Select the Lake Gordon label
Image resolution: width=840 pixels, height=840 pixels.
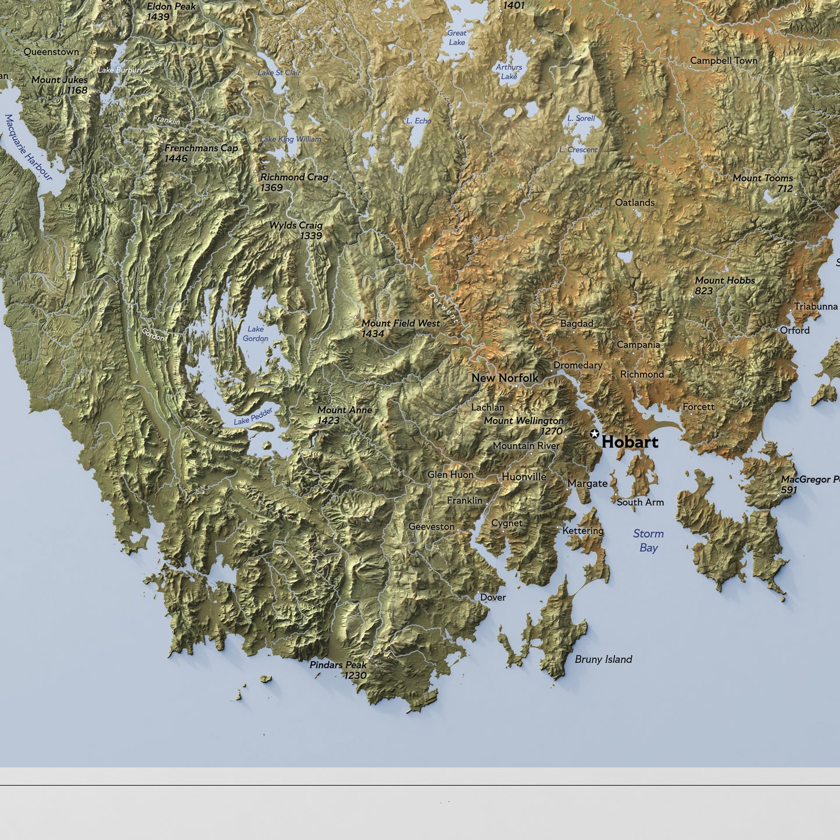(x=255, y=334)
